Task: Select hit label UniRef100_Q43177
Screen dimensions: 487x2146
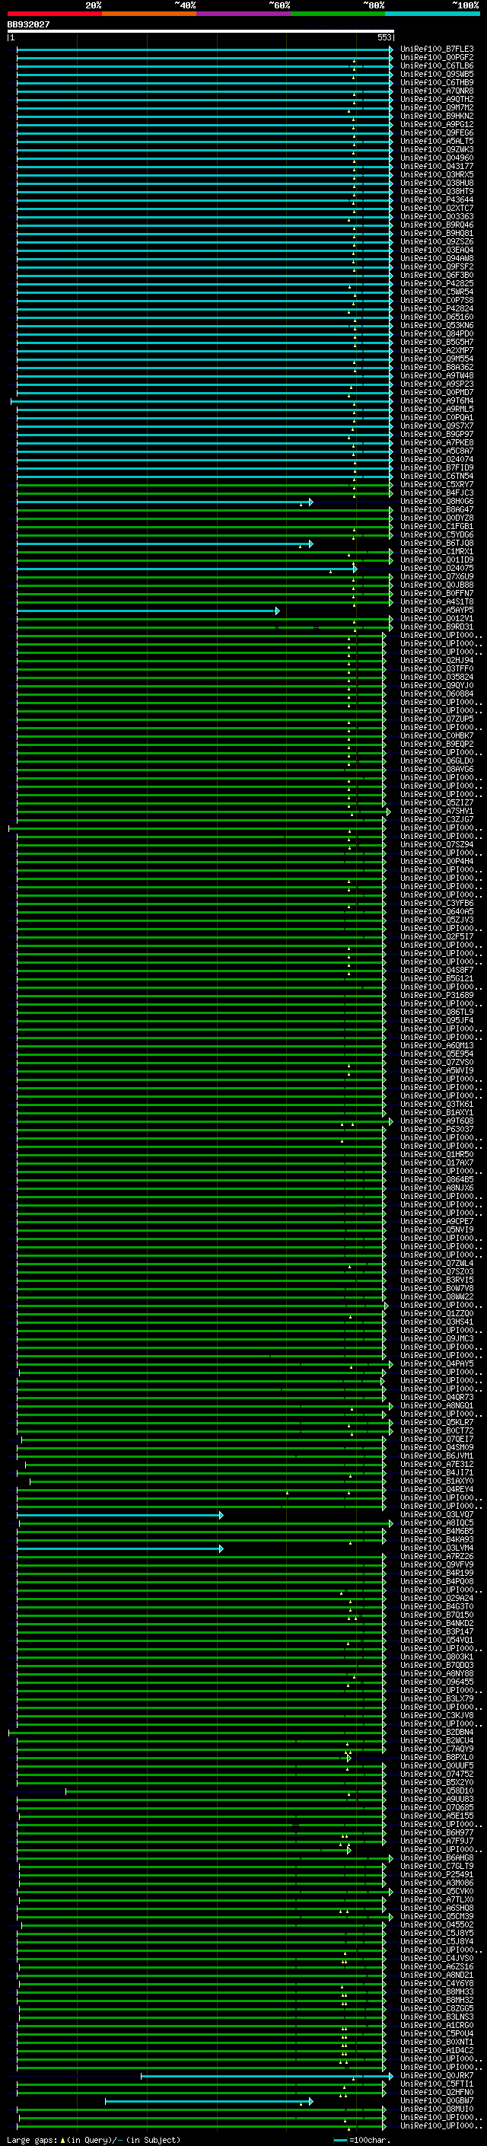Action: [437, 167]
